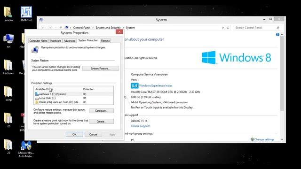This screenshot has height=169, width=301.
Task: Click System in breadcrumb path
Action: point(130,28)
